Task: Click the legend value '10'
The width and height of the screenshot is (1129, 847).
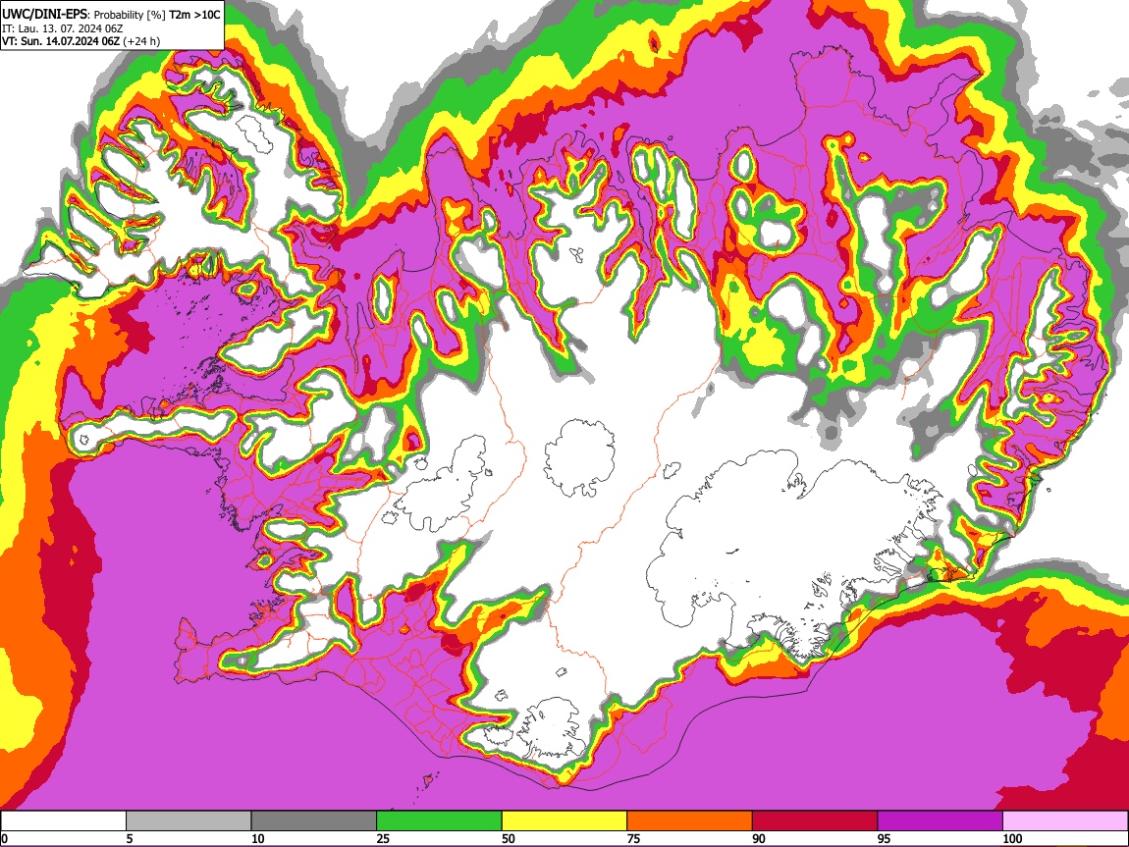Action: coord(258,838)
